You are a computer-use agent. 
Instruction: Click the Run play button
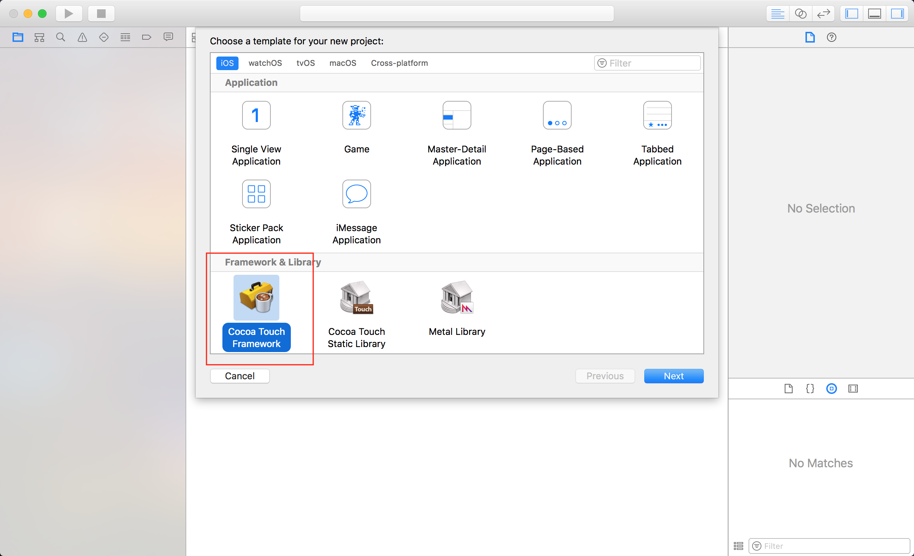coord(69,14)
